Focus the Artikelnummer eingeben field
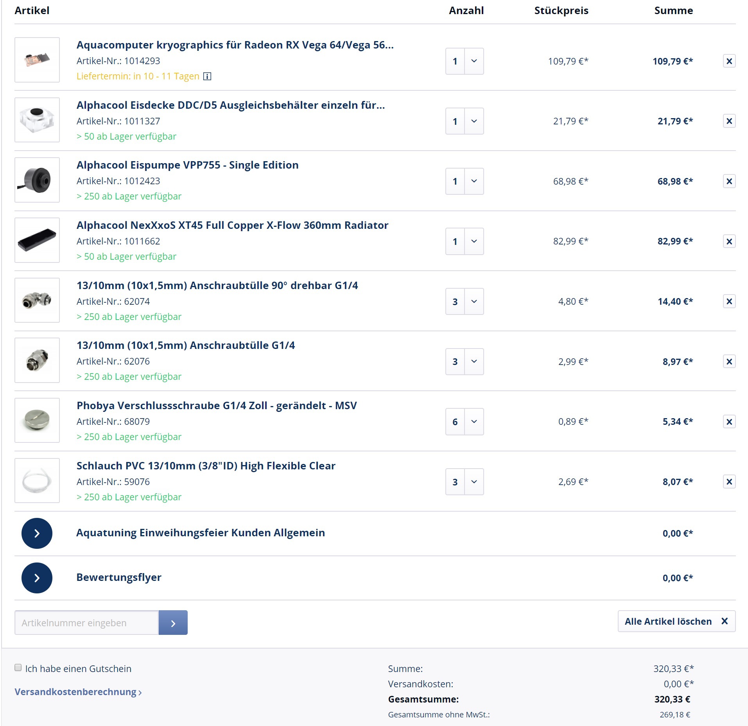748x726 pixels. click(x=86, y=622)
